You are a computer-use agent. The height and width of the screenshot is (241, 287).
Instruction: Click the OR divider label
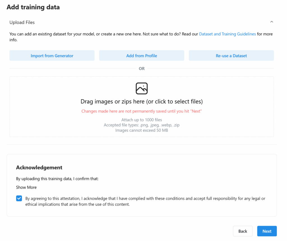click(142, 69)
